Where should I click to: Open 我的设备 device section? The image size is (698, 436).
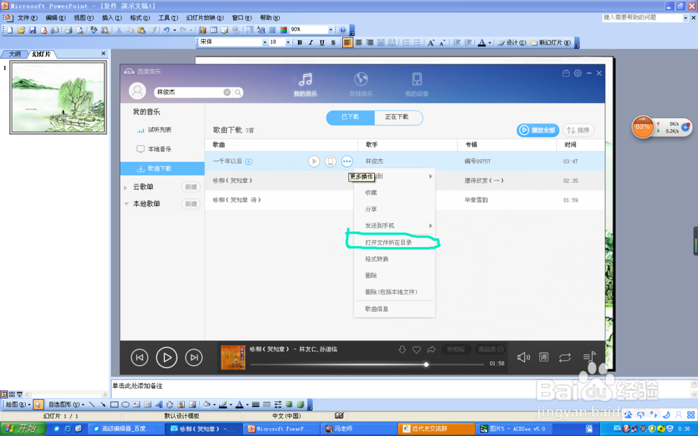417,84
